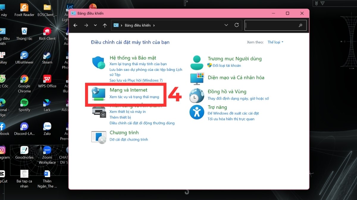357x200 pixels.
Task: Click the search magnifier icon
Action: pyautogui.click(x=300, y=25)
